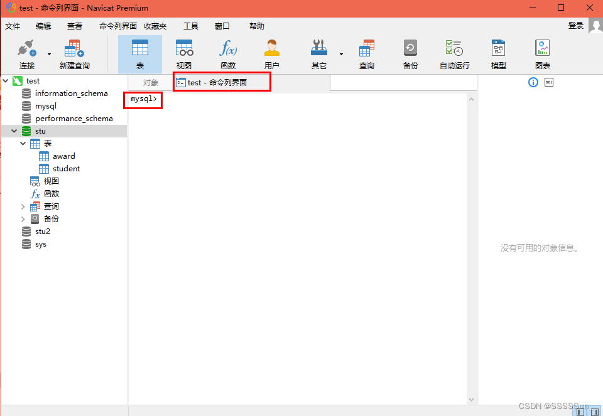Click the console scroll-down arrow
Screen dimensions: 603x416
[472, 400]
